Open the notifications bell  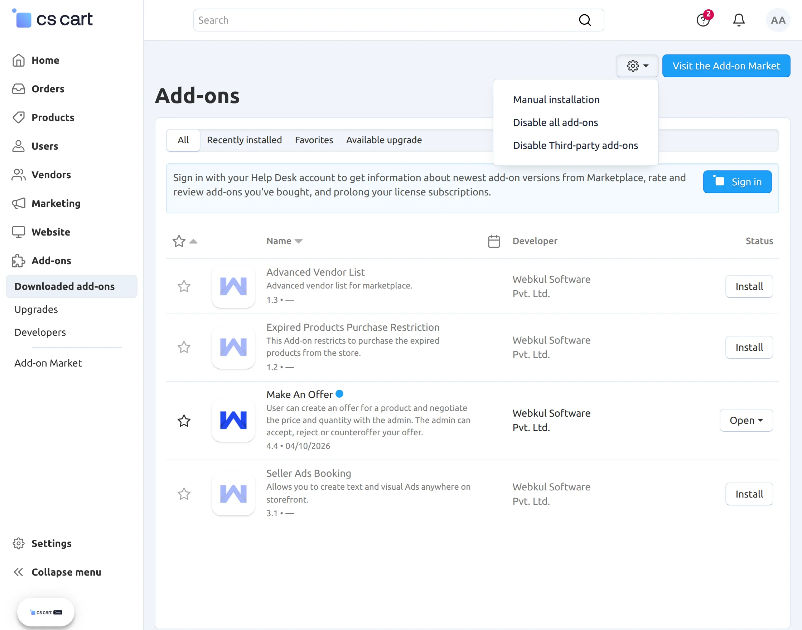coord(739,20)
